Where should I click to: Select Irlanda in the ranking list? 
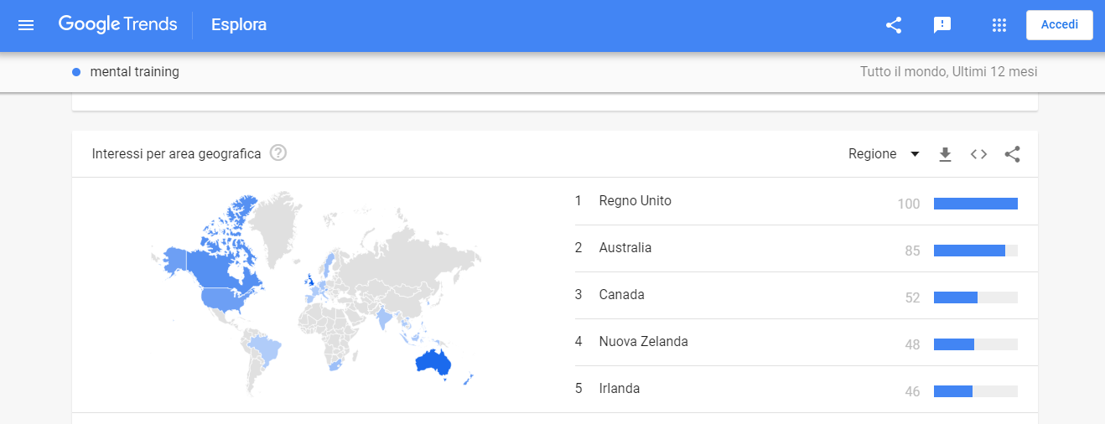[619, 389]
